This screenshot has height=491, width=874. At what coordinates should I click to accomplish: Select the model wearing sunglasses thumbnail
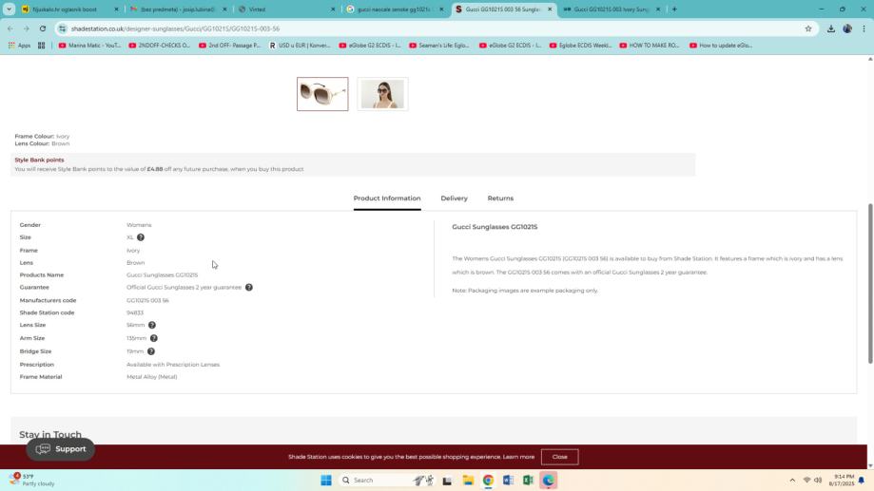[x=382, y=94]
